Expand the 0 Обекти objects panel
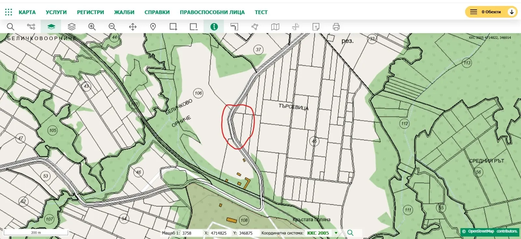521x239 pixels. (491, 12)
